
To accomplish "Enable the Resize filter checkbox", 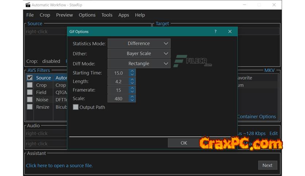I will point(30,107).
